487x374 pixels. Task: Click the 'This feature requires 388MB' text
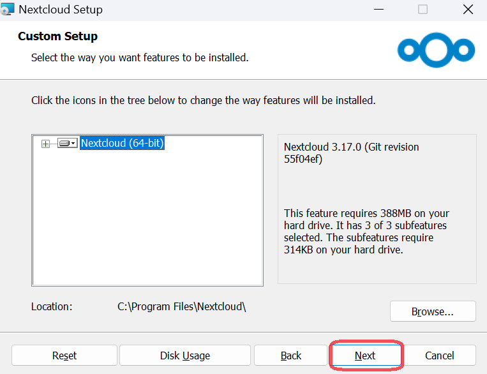[366, 232]
